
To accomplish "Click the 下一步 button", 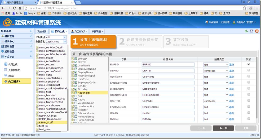I will point(223,128).
